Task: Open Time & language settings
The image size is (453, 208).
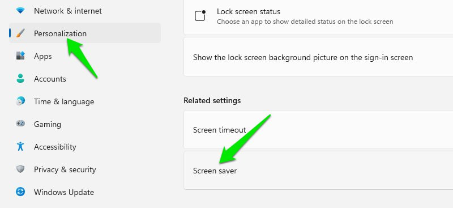Action: pos(84,101)
